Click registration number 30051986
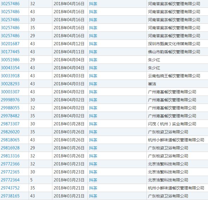The height and width of the screenshot is (200, 208). pos(10,60)
